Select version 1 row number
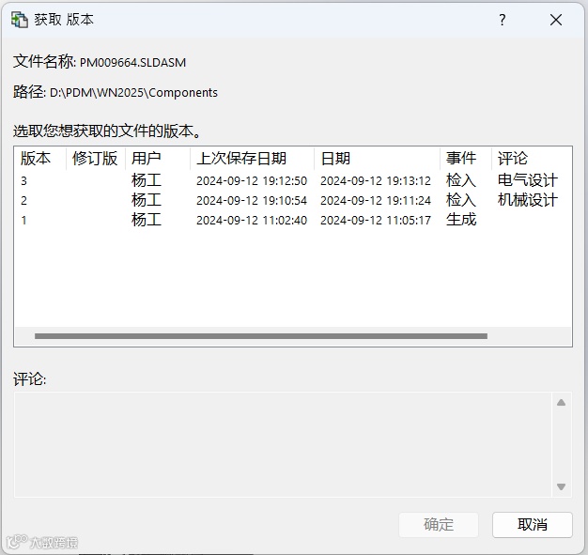 point(24,220)
